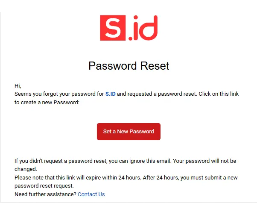Open the blue S.ID link
Viewport: 257px width, 203px height.
[110, 94]
